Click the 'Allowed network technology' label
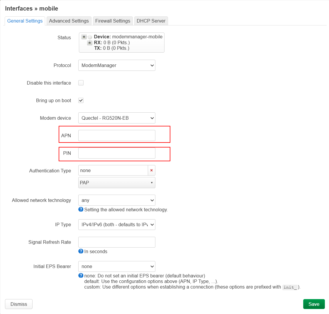 pyautogui.click(x=42, y=200)
